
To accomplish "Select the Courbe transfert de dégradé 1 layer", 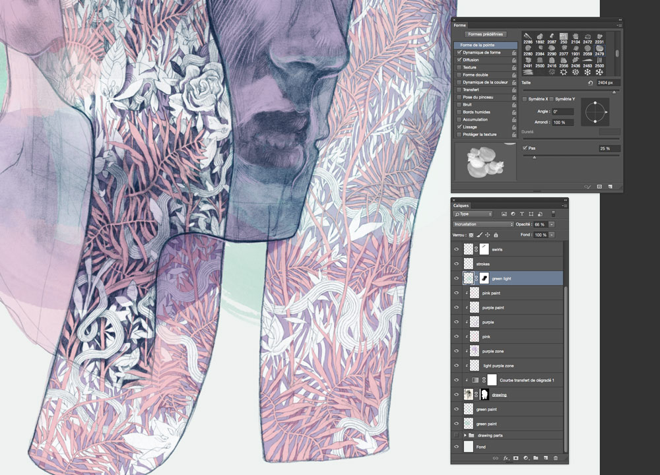I will [x=507, y=380].
